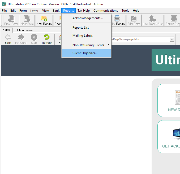Click the UltimateTax app icon in title bar
Screen dimensions: 180x174
(4, 4)
